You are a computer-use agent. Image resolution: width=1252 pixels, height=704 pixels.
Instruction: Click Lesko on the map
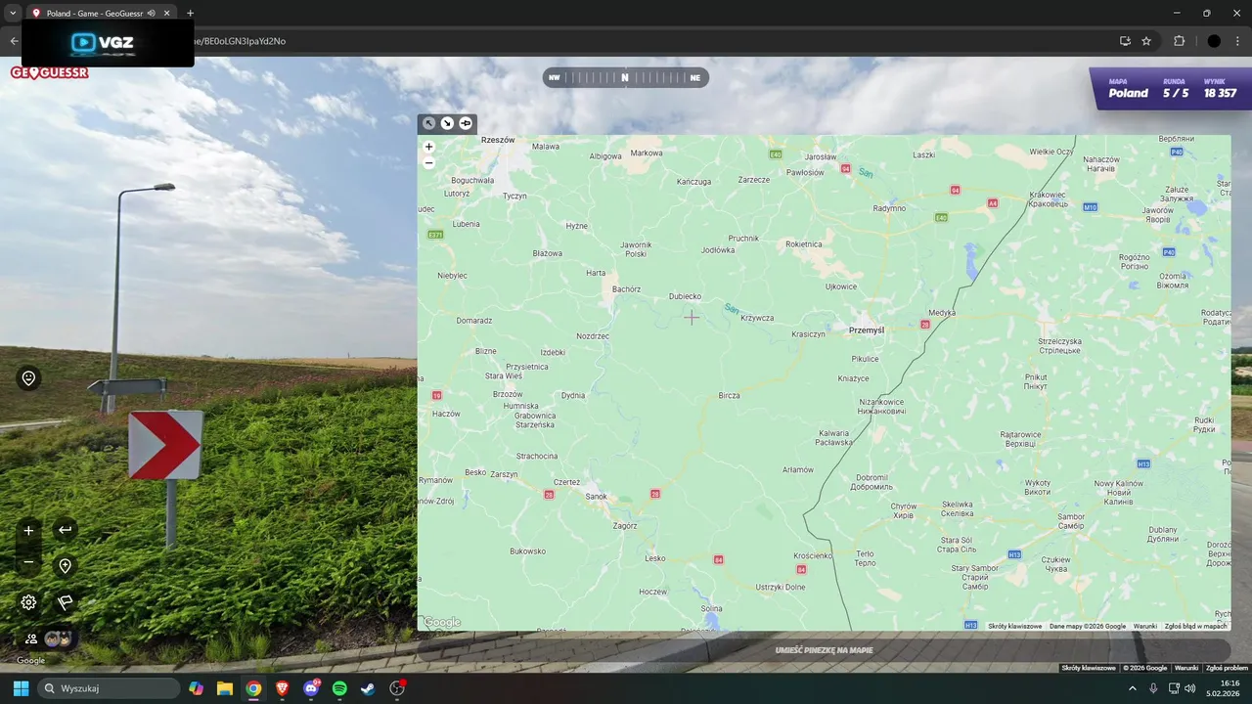(655, 558)
